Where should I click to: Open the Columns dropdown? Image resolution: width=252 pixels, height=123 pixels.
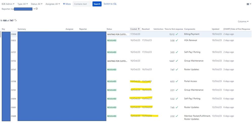[243, 21]
